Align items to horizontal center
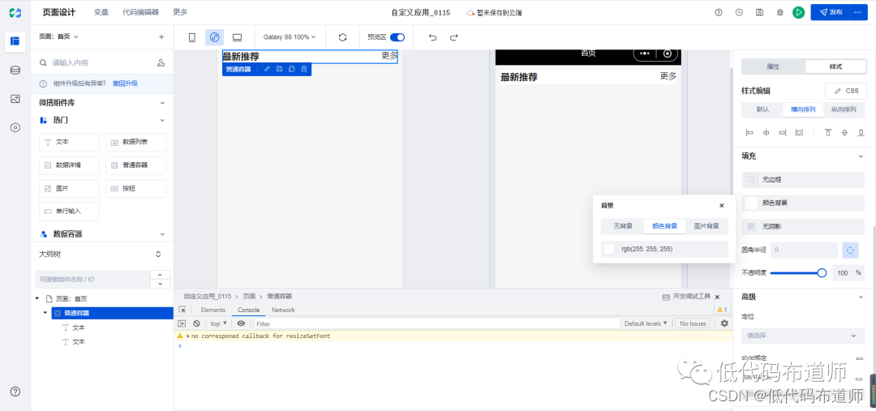The image size is (876, 411). click(766, 133)
